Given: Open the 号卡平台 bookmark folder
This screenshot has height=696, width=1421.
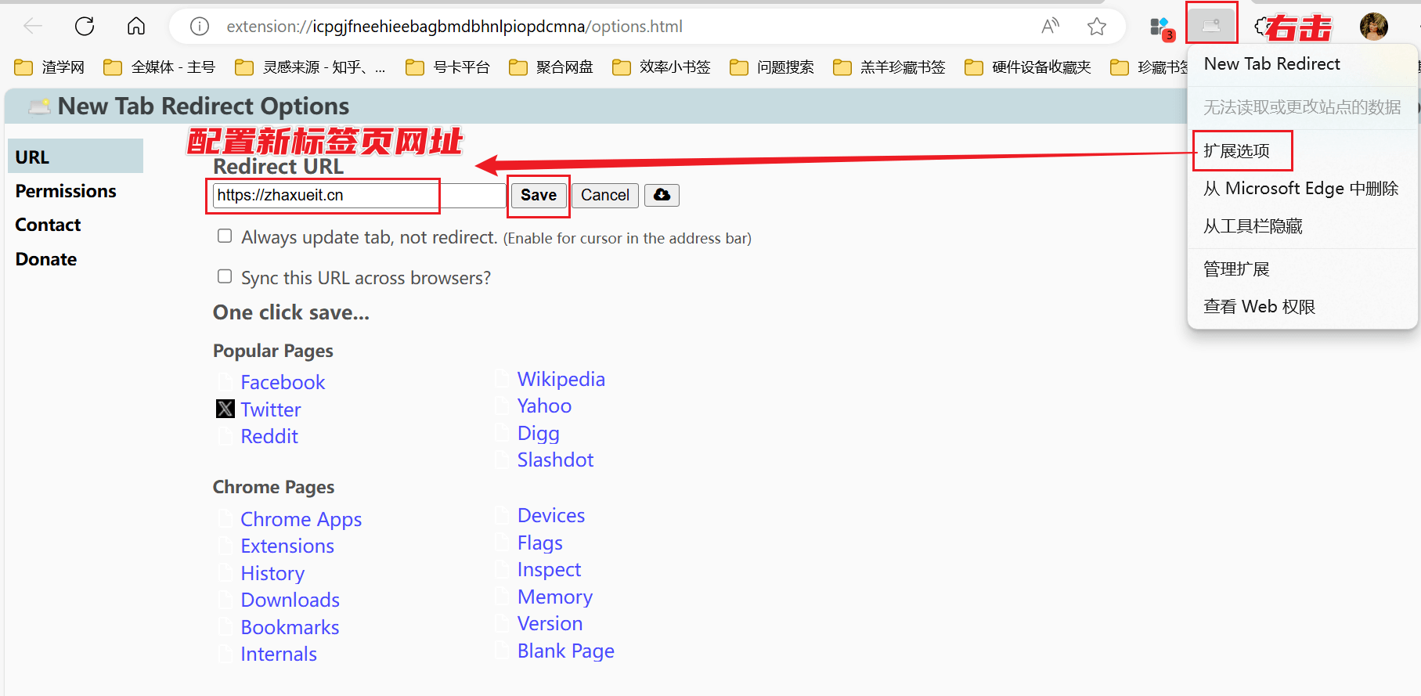Looking at the screenshot, I should 448,67.
